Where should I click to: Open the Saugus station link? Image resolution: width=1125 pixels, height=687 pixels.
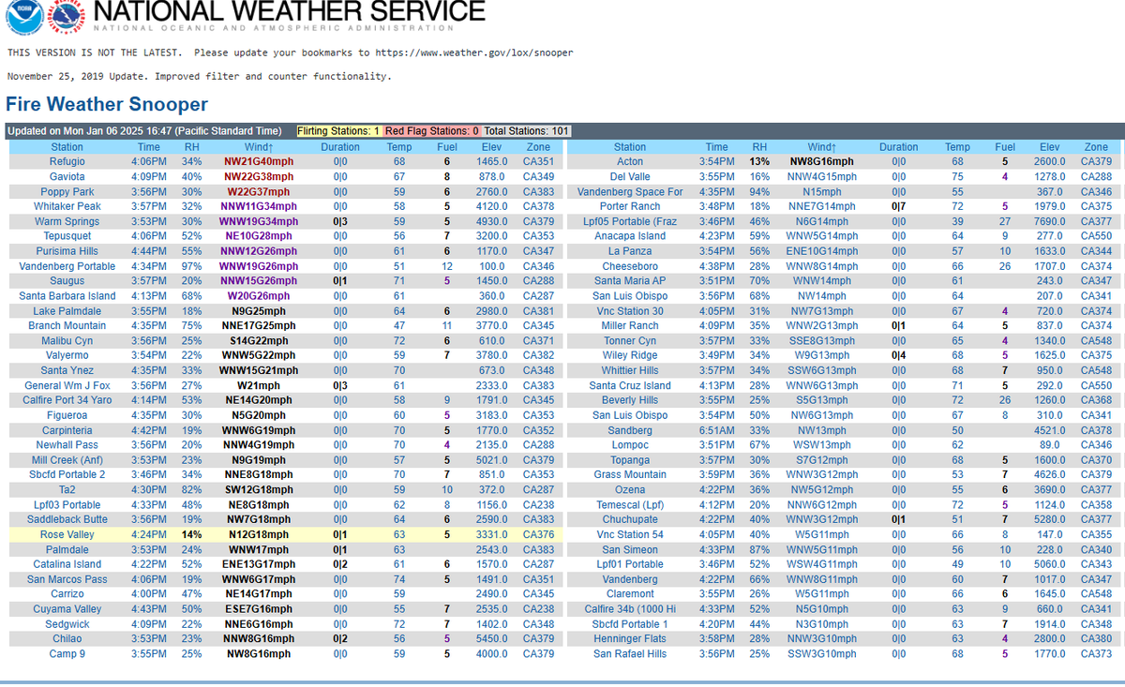[67, 281]
